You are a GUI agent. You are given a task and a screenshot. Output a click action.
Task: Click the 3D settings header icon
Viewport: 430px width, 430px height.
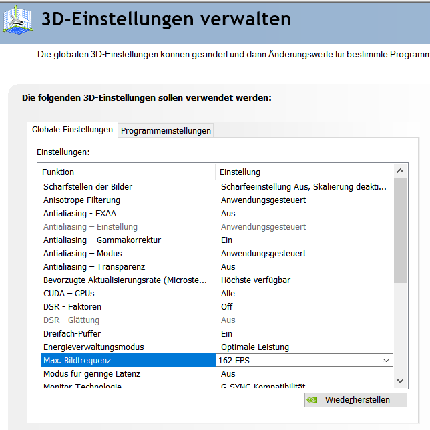click(x=18, y=20)
